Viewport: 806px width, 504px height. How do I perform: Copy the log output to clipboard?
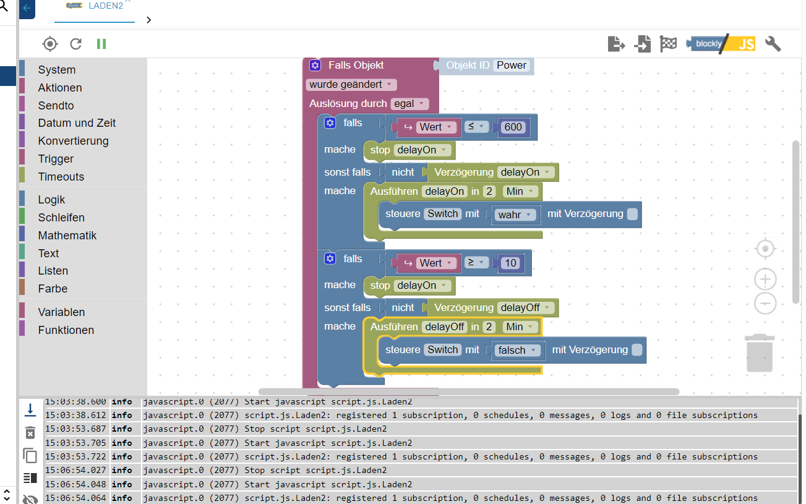point(30,456)
